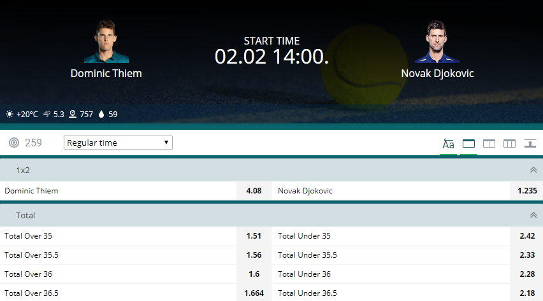
Task: Click the Novak Djokovic header name
Action: tap(437, 73)
